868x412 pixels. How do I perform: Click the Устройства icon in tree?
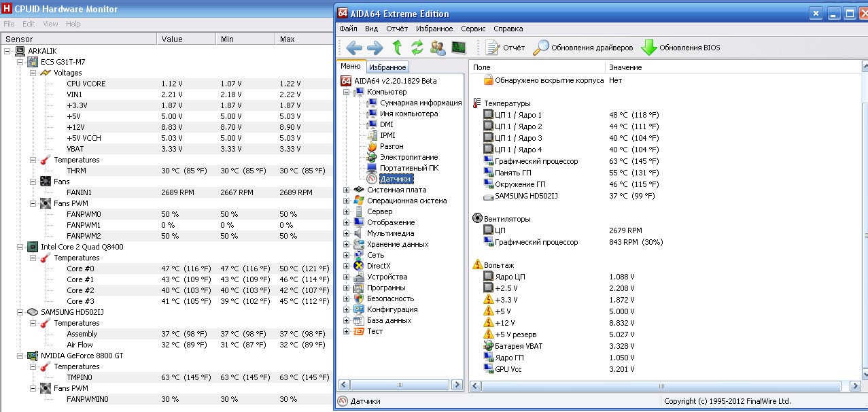point(359,277)
